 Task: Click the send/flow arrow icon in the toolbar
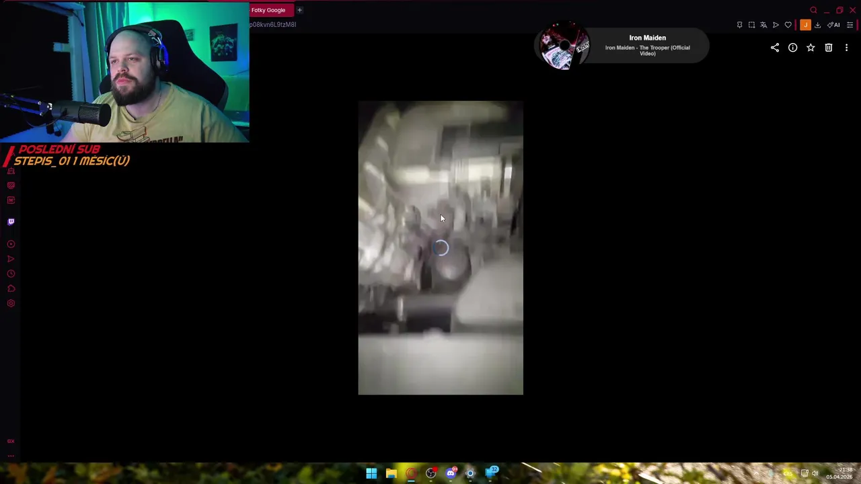[x=776, y=25]
